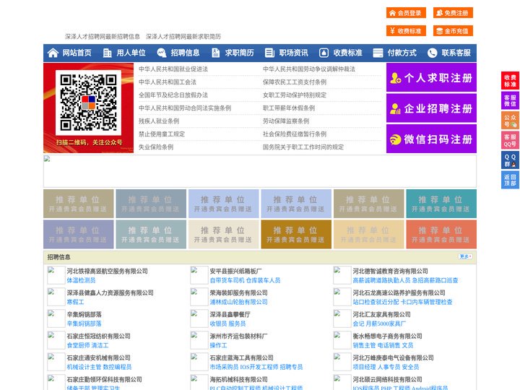Click the 金币充值 button
This screenshot has height=390, width=520.
[453, 31]
